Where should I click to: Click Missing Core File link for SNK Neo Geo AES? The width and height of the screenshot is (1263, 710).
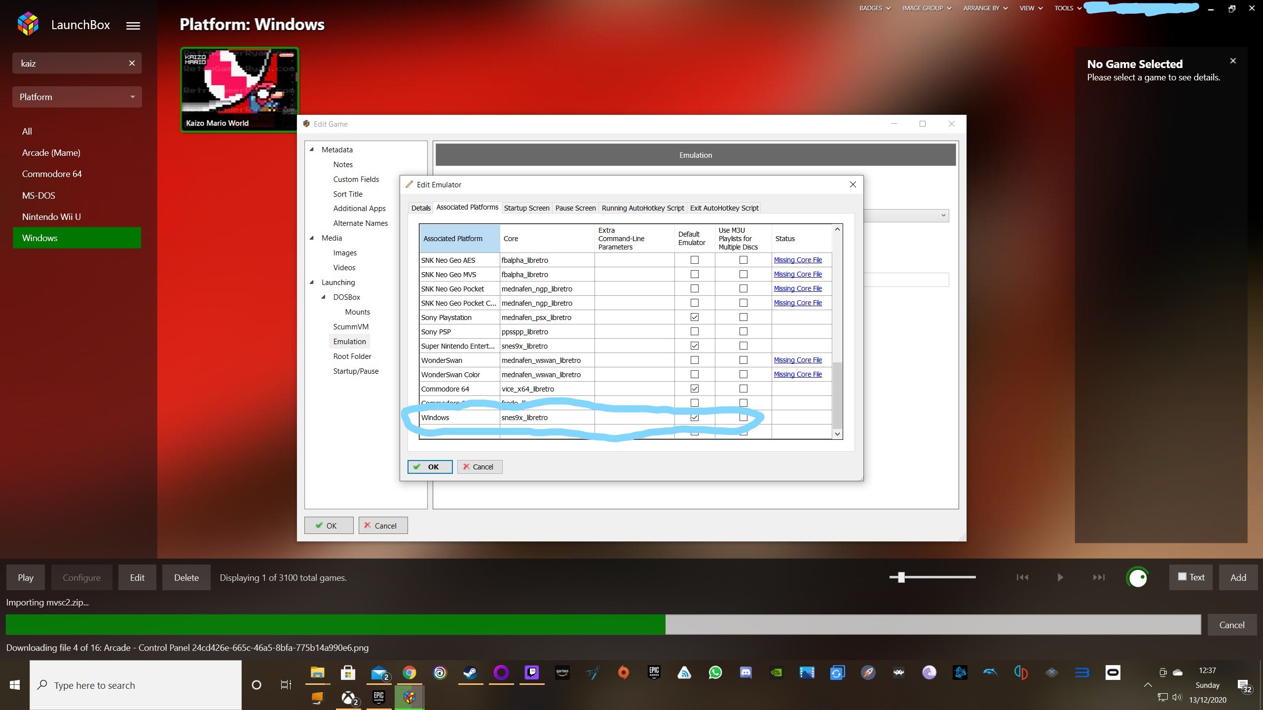798,260
